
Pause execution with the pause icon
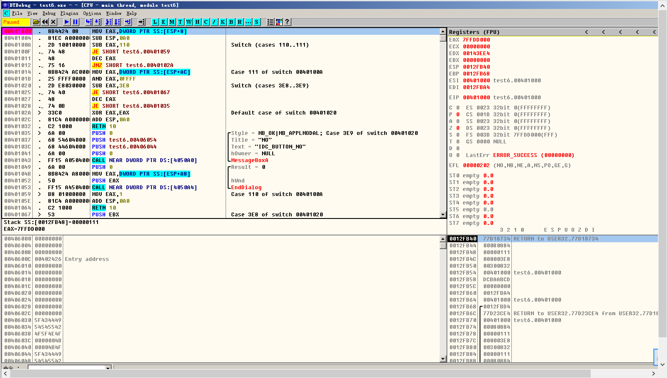click(75, 22)
